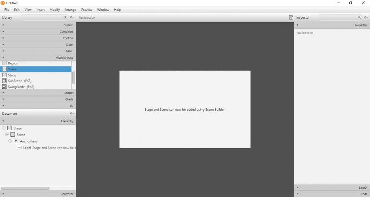Open the Help menu
This screenshot has width=370, height=197.
click(x=117, y=10)
